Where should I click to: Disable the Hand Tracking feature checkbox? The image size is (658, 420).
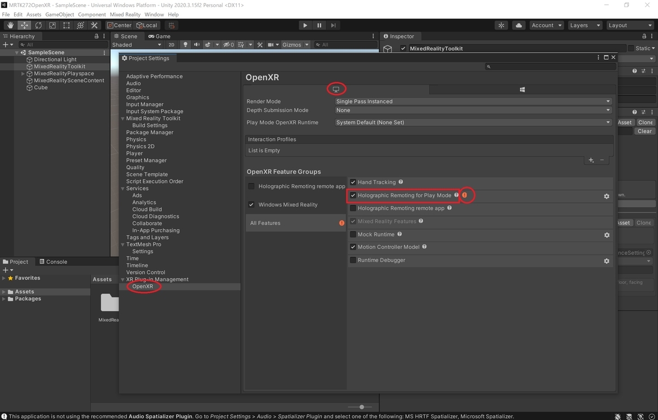[353, 182]
